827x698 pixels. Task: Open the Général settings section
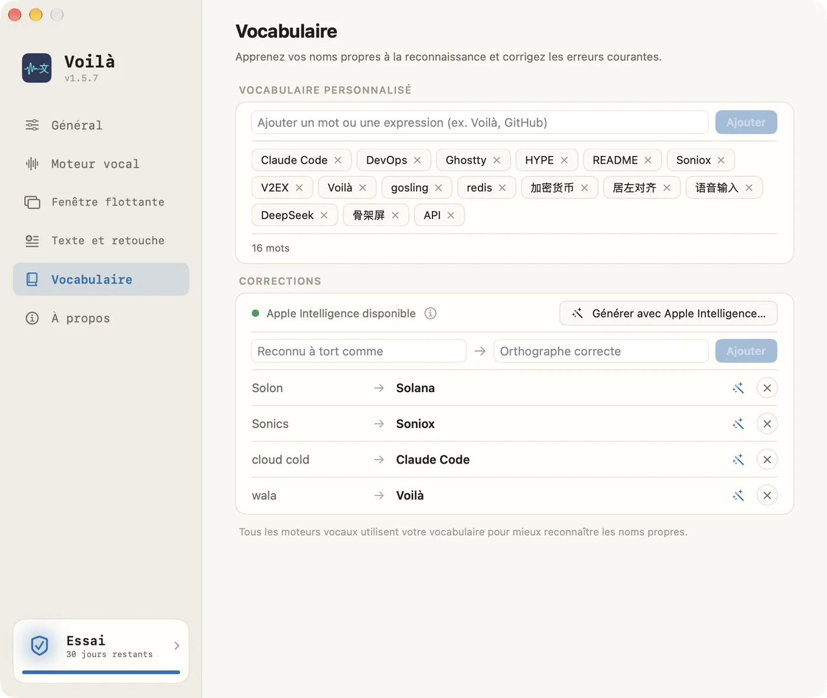pos(101,125)
